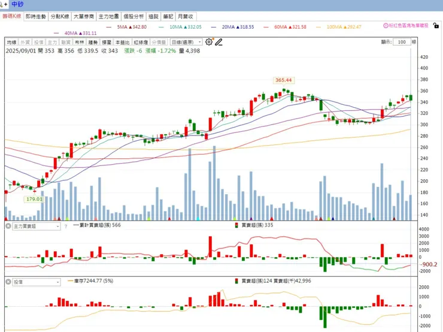Click the plus icon beside 中砂
Image resolution: width=443 pixels, height=332 pixels.
(6, 4)
